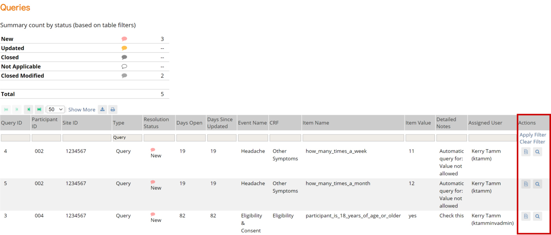Open the Type column filter dropdown
The image size is (551, 235).
[127, 138]
